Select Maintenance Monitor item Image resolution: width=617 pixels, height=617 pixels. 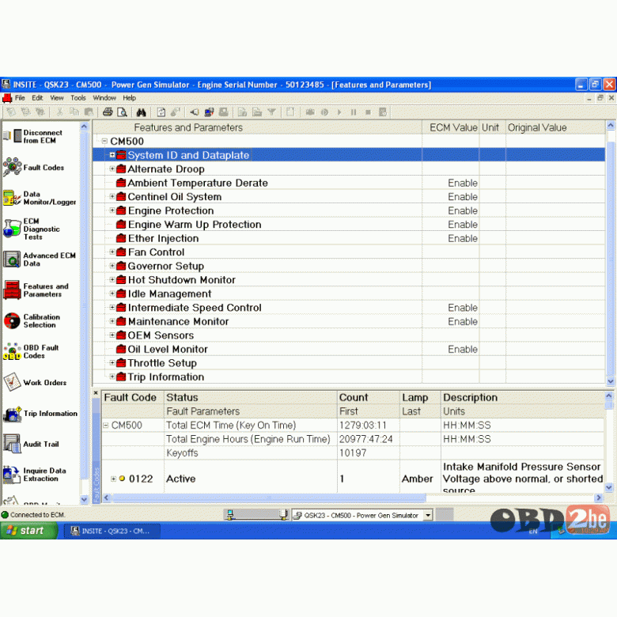point(178,321)
